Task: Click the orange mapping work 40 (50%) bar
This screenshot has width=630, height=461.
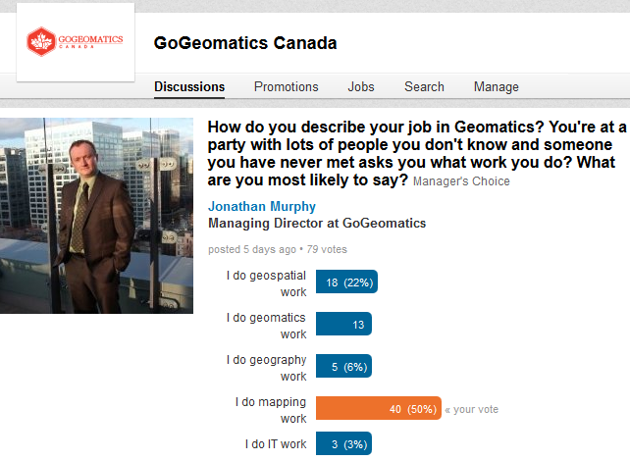Action: click(378, 409)
